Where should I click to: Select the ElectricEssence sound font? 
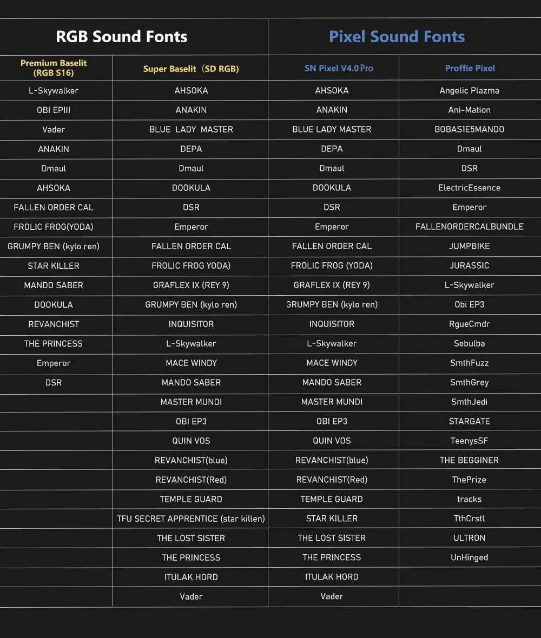469,188
